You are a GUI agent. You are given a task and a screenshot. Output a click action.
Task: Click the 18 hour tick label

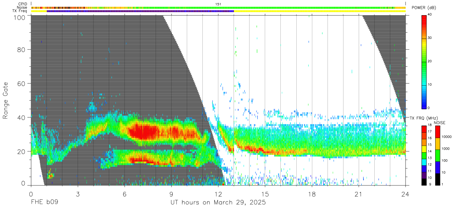click(x=312, y=193)
